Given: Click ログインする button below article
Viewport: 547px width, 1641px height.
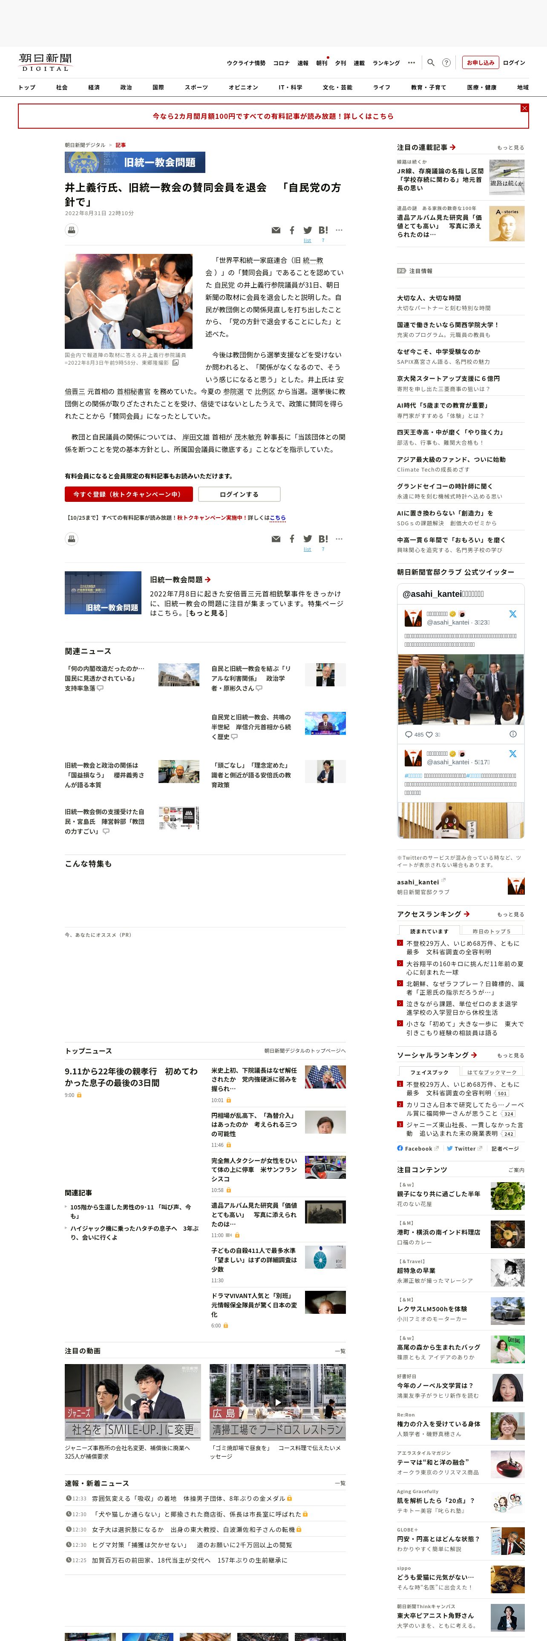Looking at the screenshot, I should tap(239, 494).
